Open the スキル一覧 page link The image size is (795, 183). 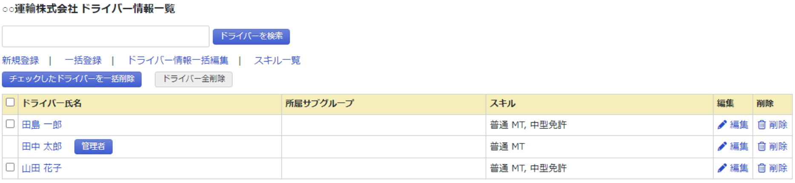(x=277, y=60)
